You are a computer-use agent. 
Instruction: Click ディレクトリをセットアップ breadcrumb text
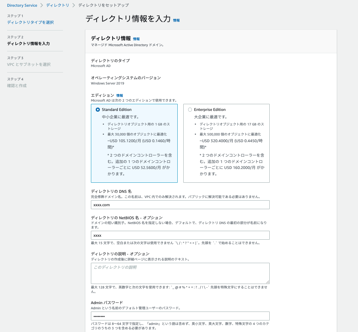pos(104,5)
